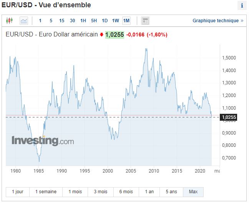Image resolution: width=249 pixels, height=204 pixels.
Task: Click the 1,0255 price marker on axis
Action: [x=228, y=117]
